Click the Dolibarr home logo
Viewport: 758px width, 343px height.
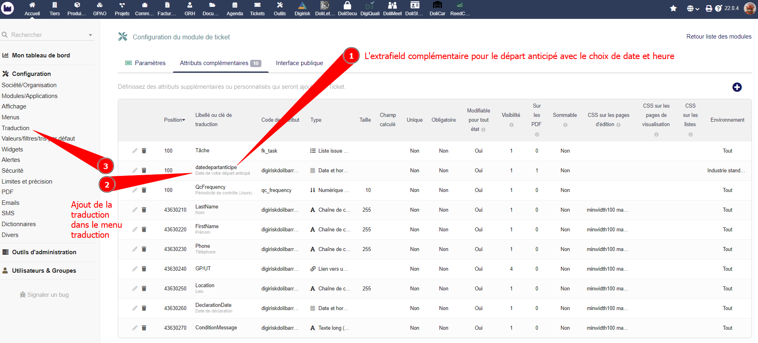click(8, 8)
